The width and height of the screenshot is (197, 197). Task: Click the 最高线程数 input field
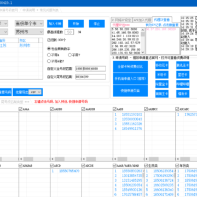pos(69,32)
